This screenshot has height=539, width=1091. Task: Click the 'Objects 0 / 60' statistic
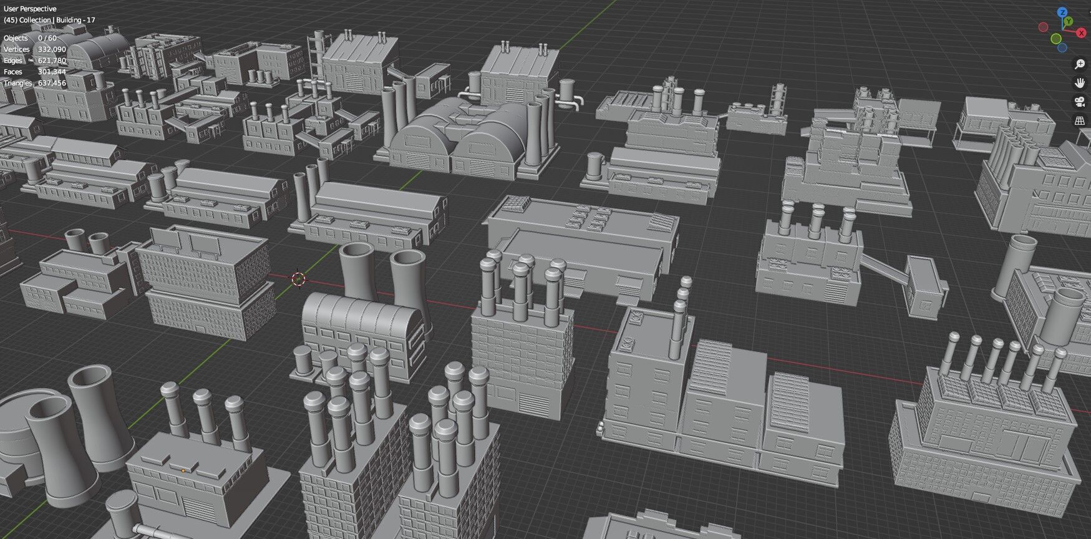[x=30, y=38]
